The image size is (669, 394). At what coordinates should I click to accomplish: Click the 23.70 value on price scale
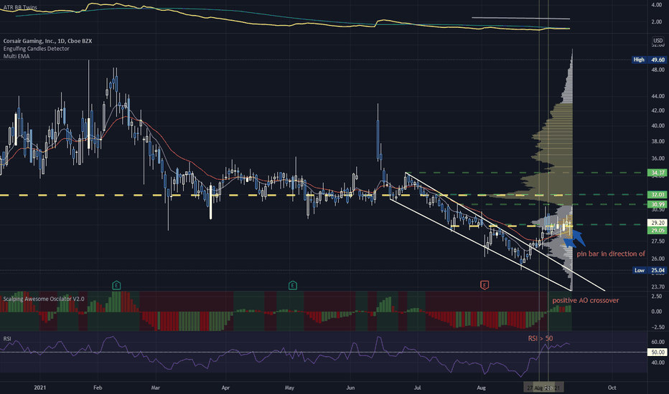(x=658, y=287)
